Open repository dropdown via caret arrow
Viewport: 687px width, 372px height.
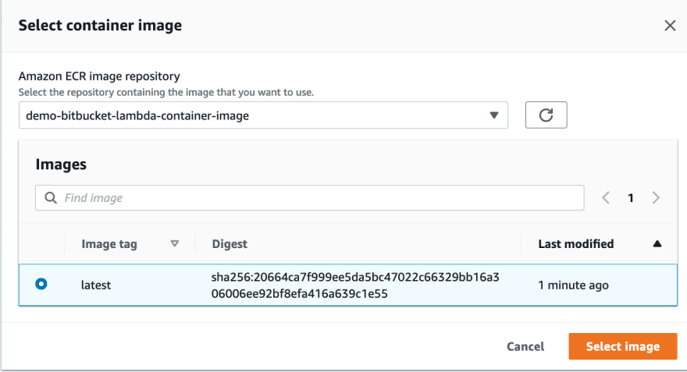(494, 115)
